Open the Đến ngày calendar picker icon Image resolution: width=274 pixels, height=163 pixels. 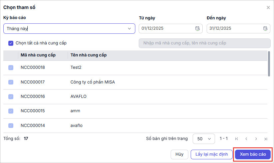(265, 28)
